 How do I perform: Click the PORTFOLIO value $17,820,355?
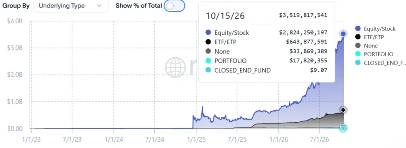click(x=308, y=61)
